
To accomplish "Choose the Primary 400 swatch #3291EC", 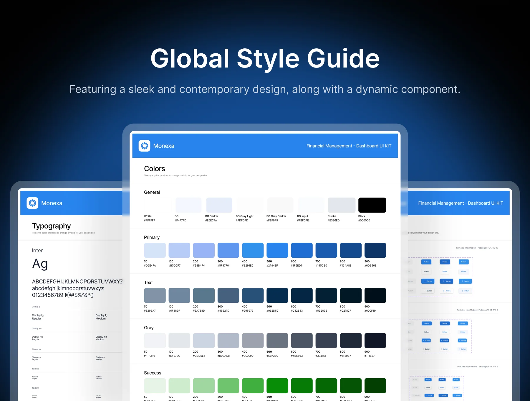I will coord(253,250).
